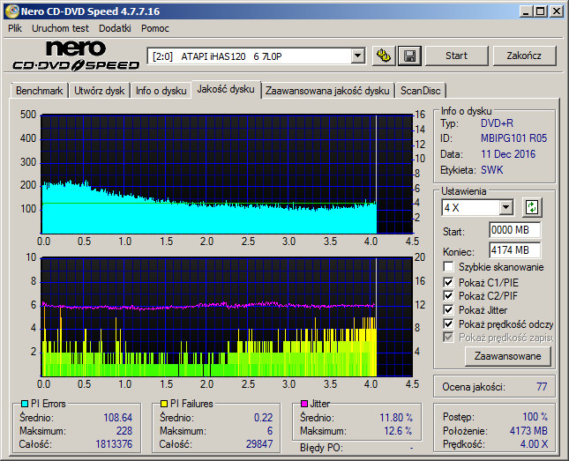Uncheck Pokaż C1/PIE option
Screen dimensions: 569x461
pyautogui.click(x=449, y=281)
